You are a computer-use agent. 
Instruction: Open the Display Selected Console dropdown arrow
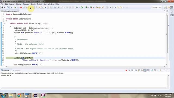[x=157, y=70]
